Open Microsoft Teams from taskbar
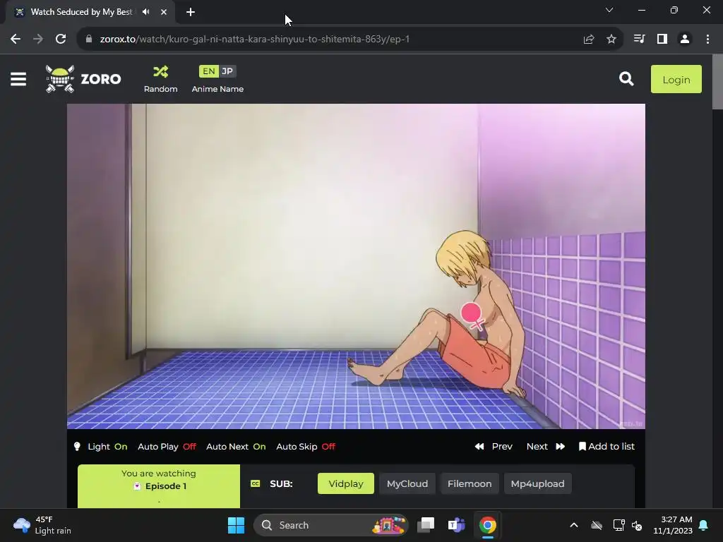Screen dimensions: 723x542 tap(457, 525)
